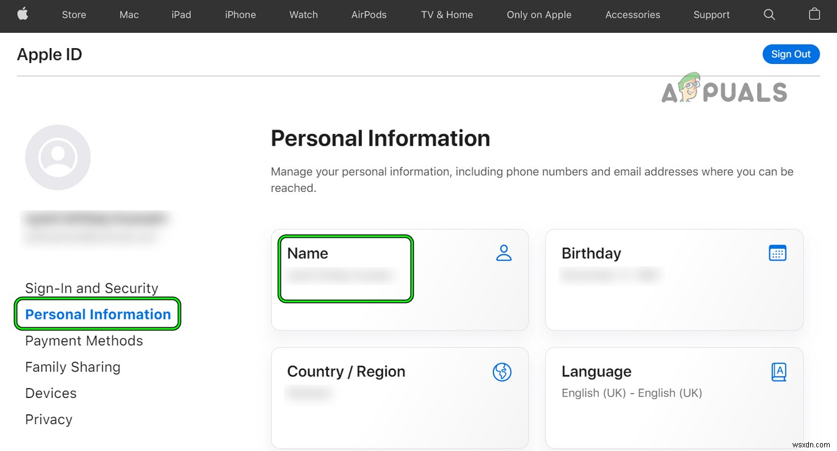This screenshot has width=837, height=451.
Task: Open the AirPods menu item
Action: tap(369, 15)
